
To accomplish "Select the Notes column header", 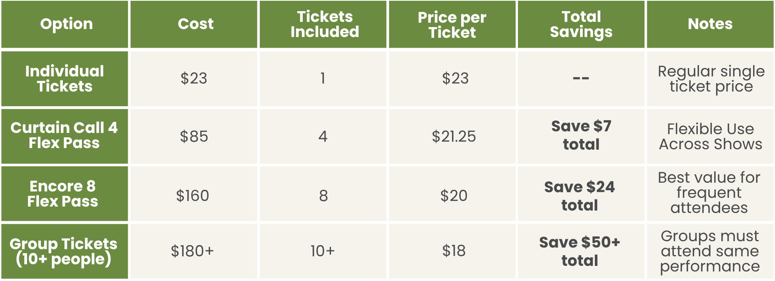I will [710, 24].
